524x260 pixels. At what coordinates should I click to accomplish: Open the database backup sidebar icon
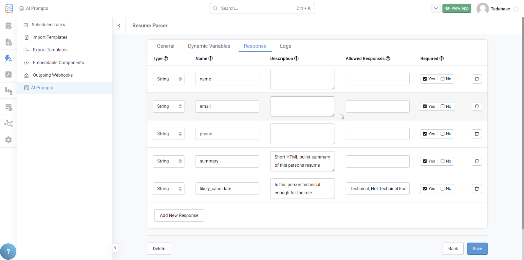pyautogui.click(x=9, y=107)
